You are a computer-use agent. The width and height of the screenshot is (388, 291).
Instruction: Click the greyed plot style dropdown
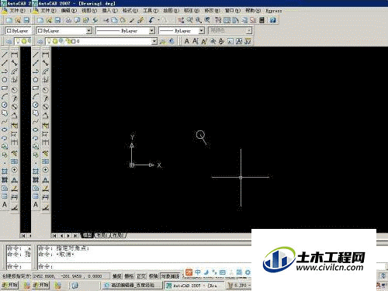[230, 30]
